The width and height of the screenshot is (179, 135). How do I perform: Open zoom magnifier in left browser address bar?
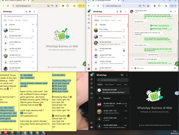point(52,6)
